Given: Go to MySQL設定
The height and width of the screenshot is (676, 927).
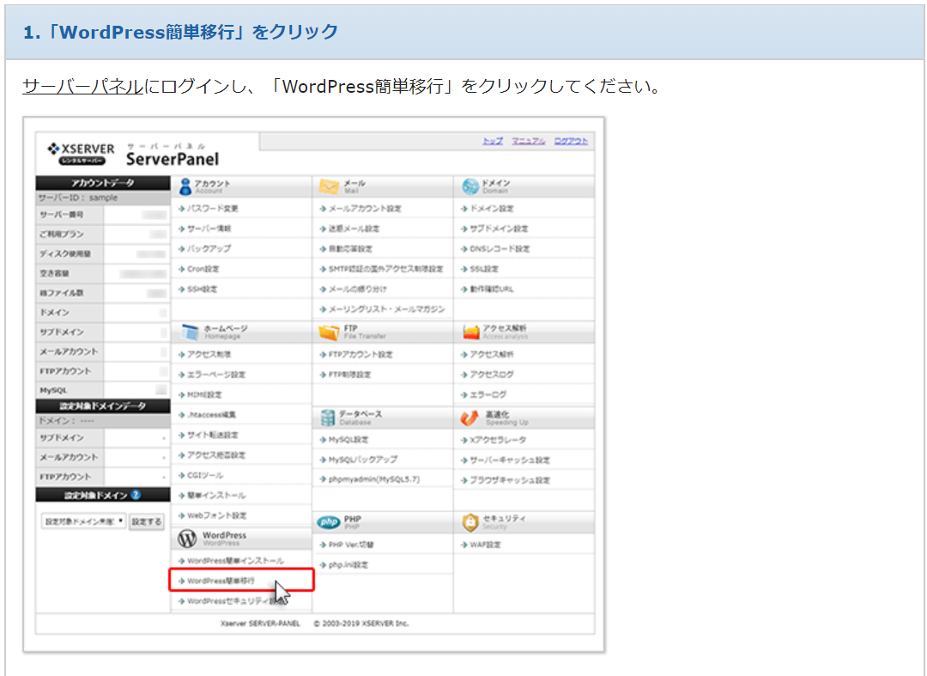Looking at the screenshot, I should pos(348,439).
